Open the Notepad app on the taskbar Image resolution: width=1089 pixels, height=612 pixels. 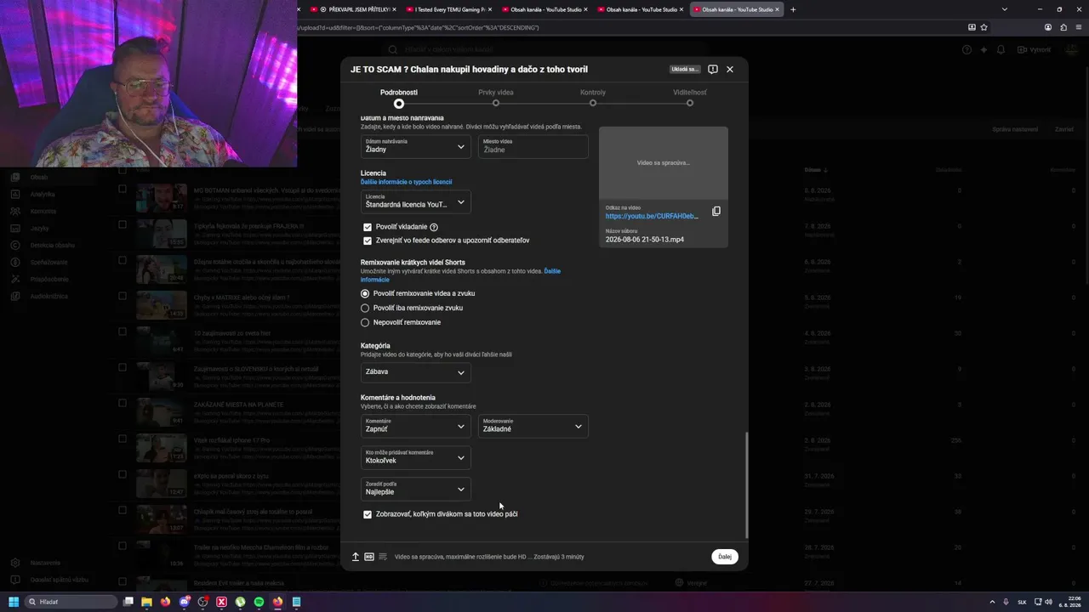297,602
